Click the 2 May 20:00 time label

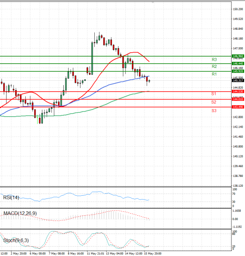(18, 254)
